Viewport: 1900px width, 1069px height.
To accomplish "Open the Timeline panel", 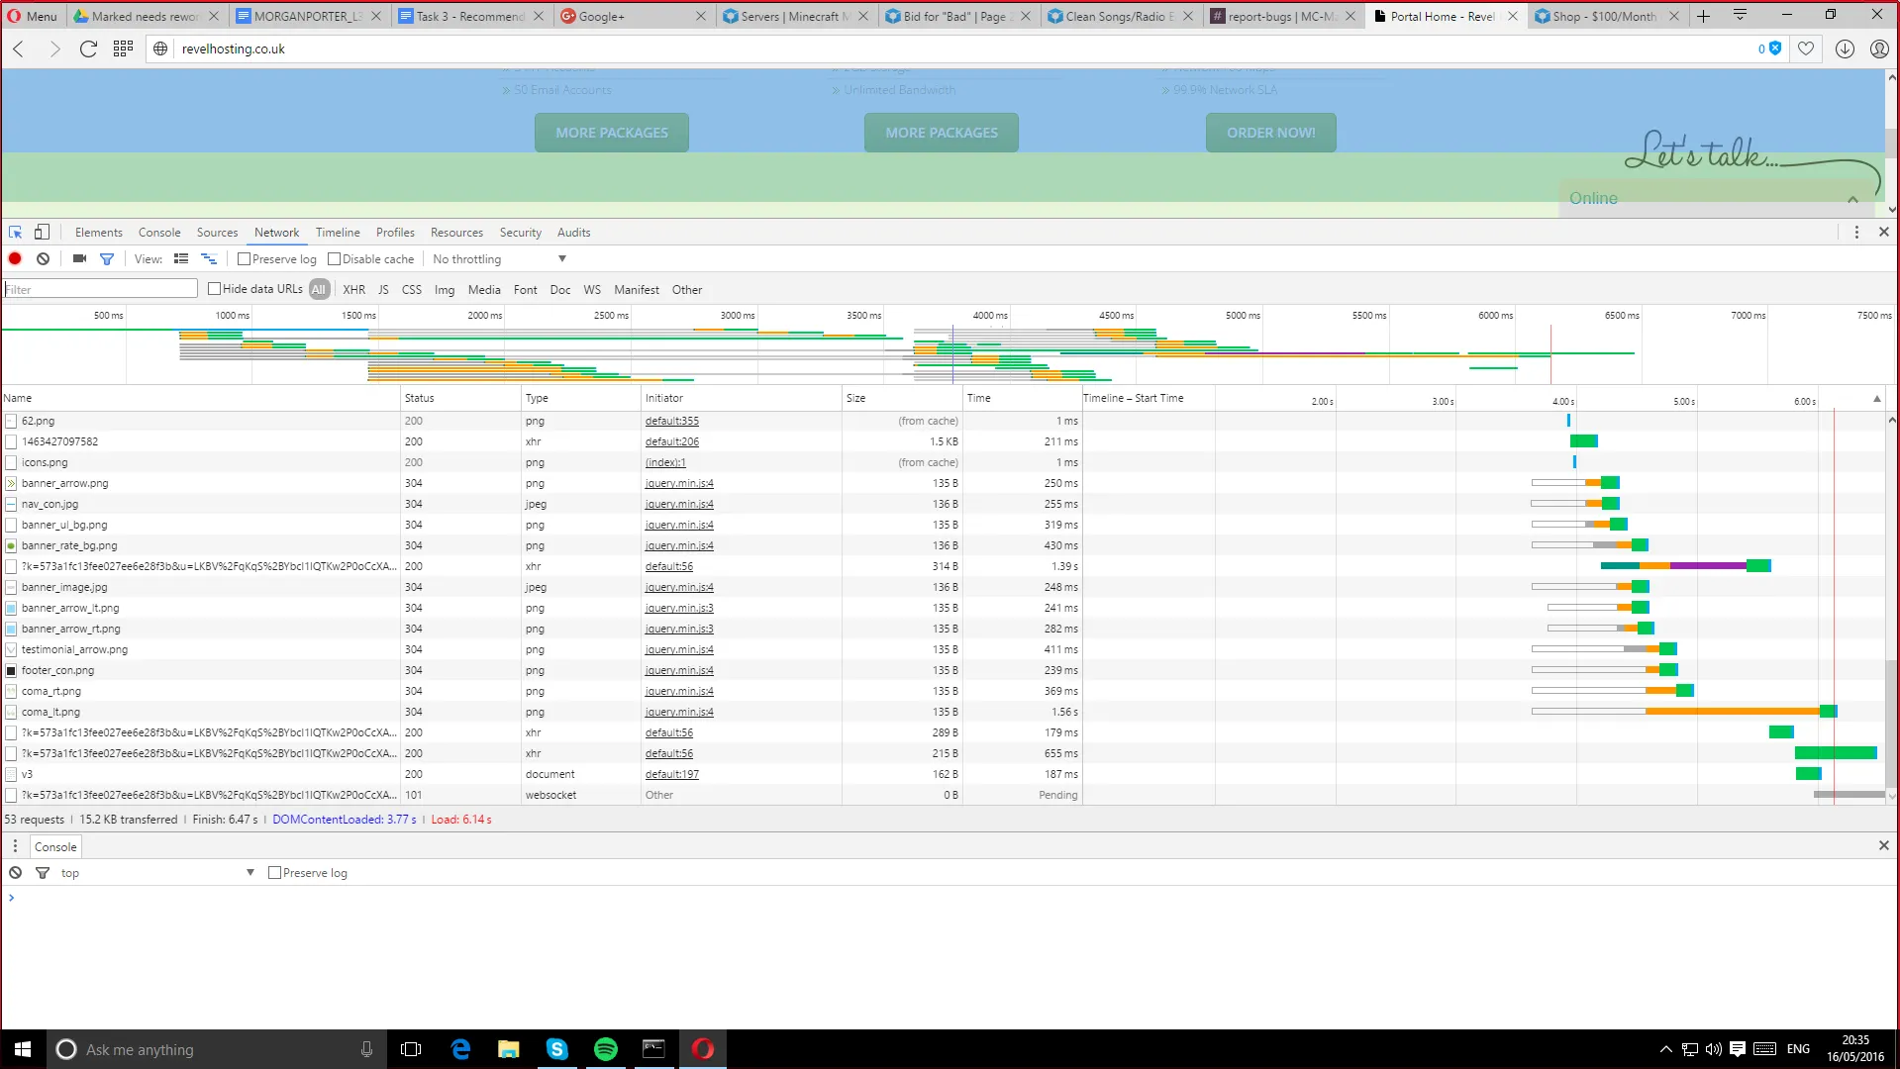I will pyautogui.click(x=338, y=233).
